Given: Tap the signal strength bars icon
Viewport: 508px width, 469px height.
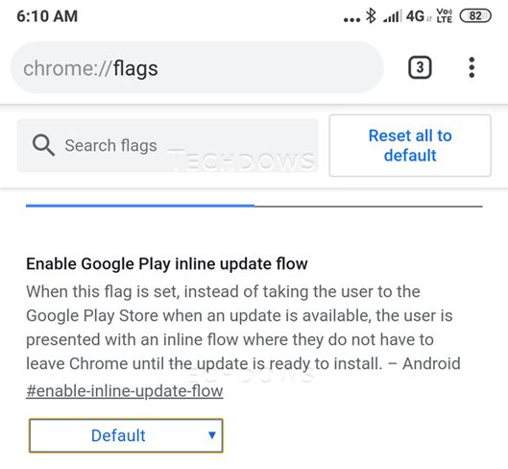Looking at the screenshot, I should click(392, 16).
